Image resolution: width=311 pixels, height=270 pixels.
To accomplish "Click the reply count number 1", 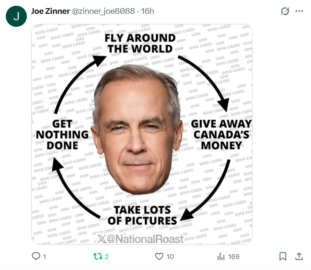I will (x=45, y=257).
